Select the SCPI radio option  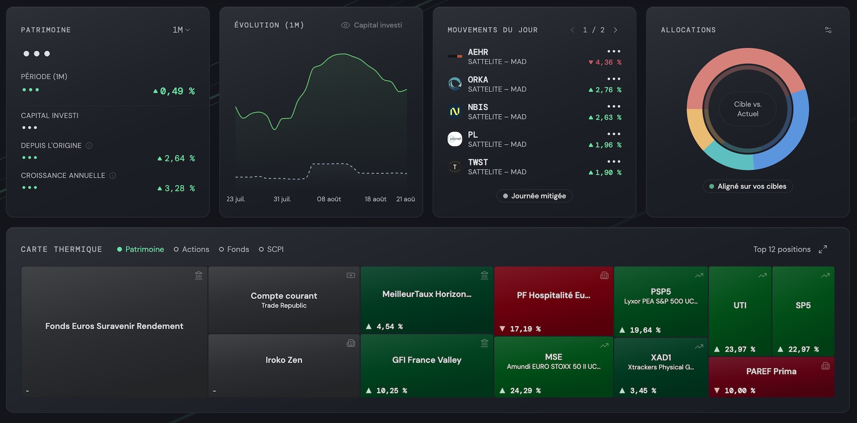(271, 249)
